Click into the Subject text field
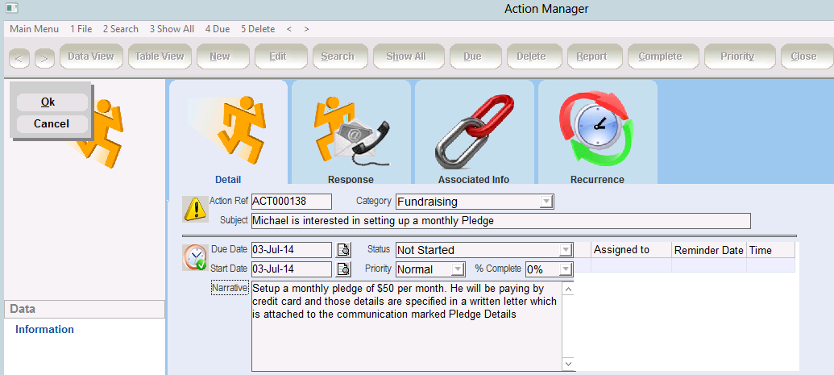The width and height of the screenshot is (834, 375). (500, 220)
